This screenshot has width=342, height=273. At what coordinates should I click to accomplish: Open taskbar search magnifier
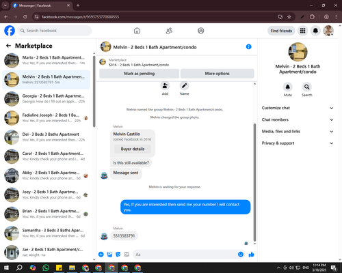[x=19, y=268]
